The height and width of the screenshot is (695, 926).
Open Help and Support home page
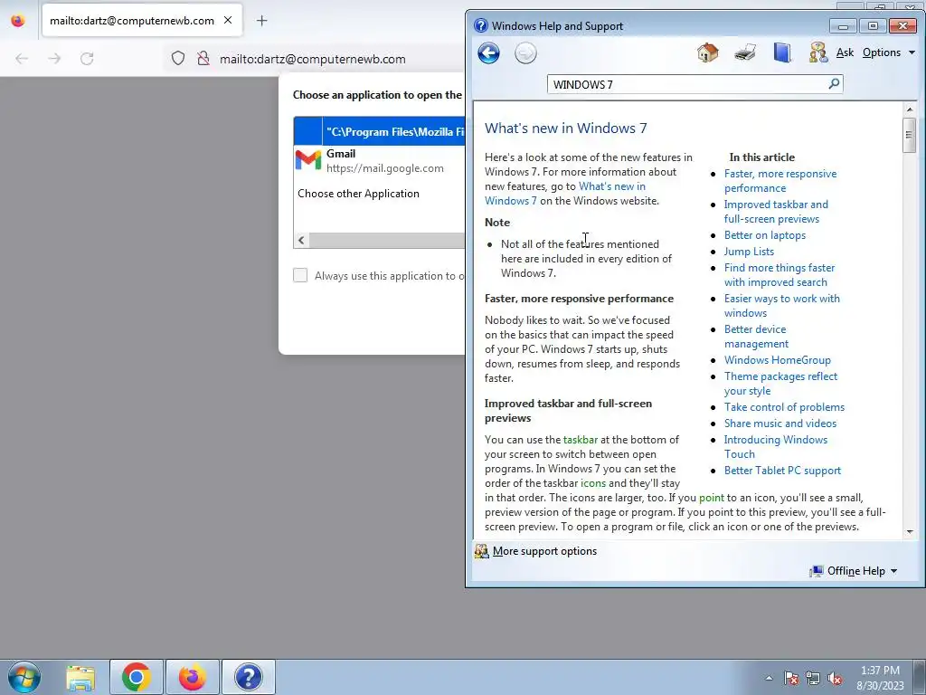tap(707, 52)
